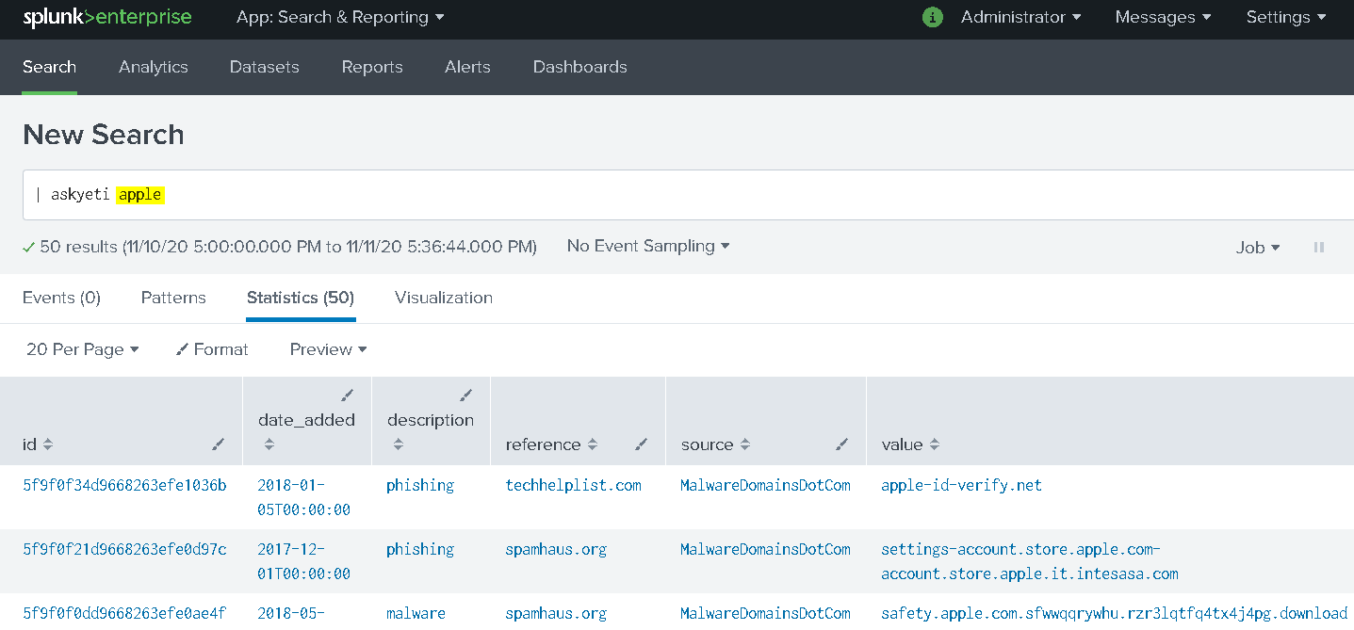1354x630 pixels.
Task: Click the green info status icon
Action: [932, 18]
